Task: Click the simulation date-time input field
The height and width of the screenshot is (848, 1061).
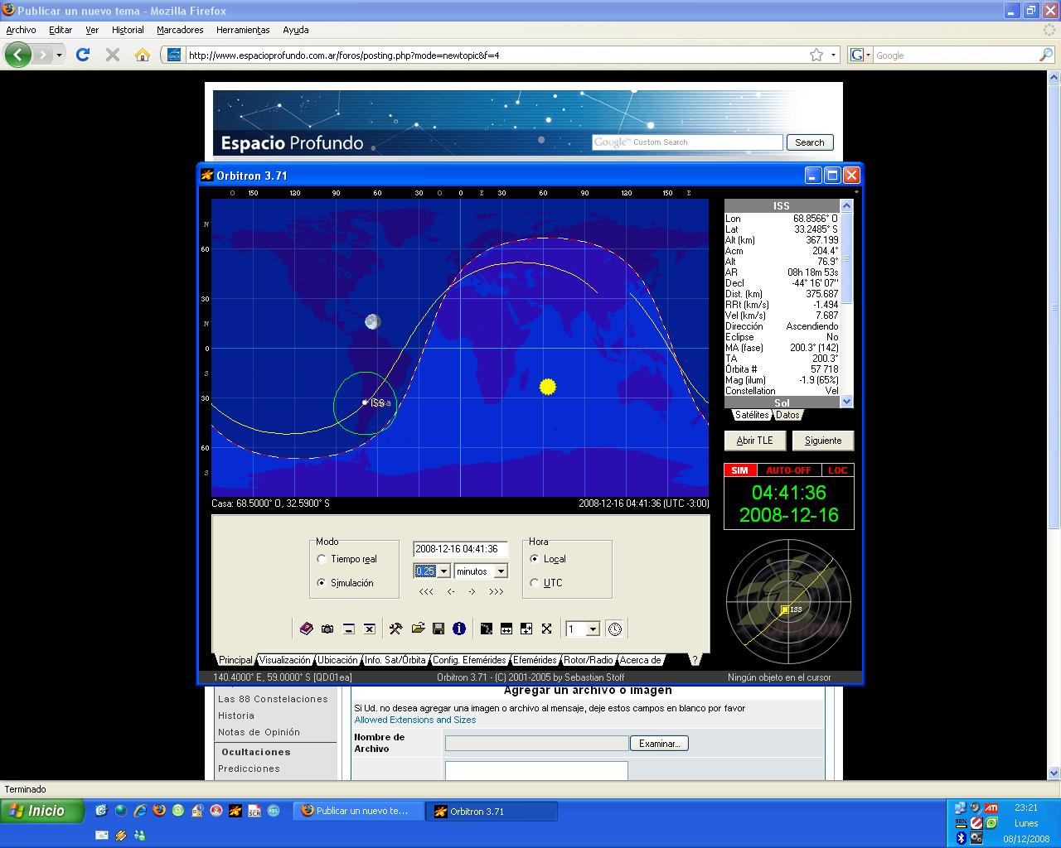Action: pyautogui.click(x=460, y=549)
